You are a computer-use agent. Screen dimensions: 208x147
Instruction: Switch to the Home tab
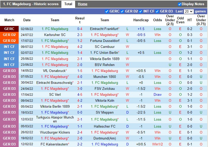(x=83, y=4)
